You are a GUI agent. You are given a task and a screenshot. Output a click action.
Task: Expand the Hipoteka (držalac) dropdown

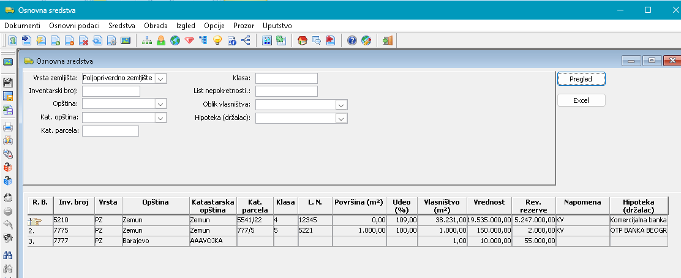[x=341, y=118]
